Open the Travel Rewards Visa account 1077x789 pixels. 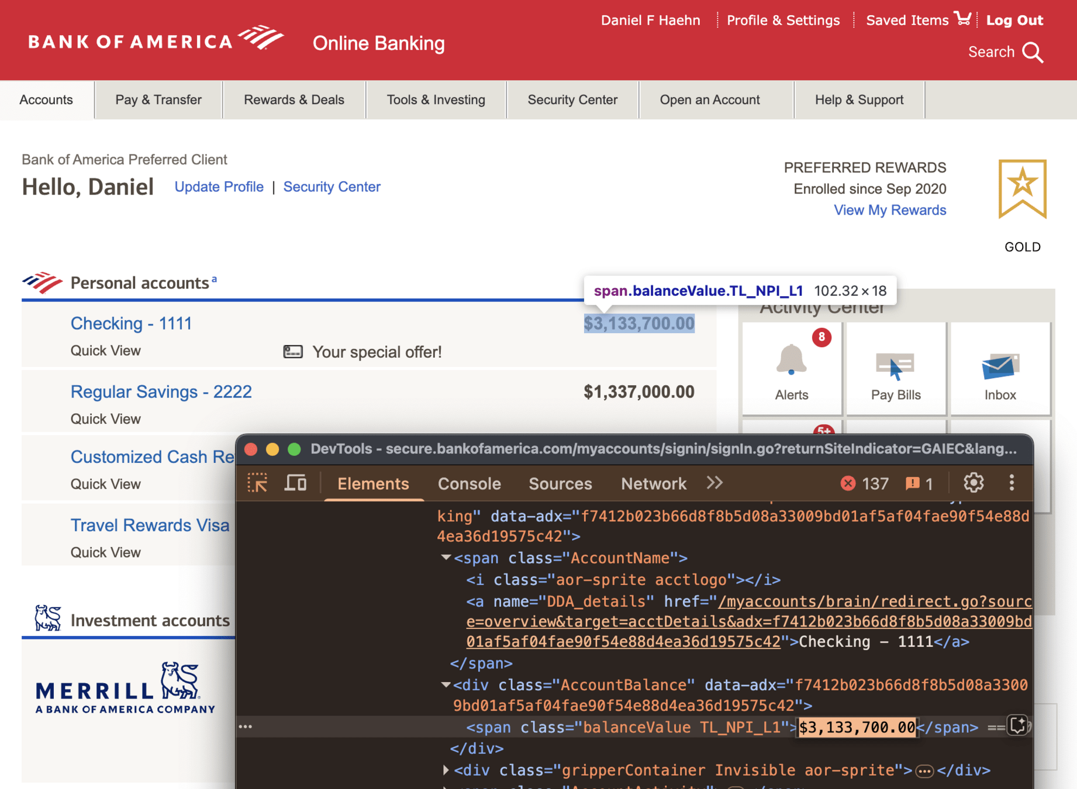(150, 525)
